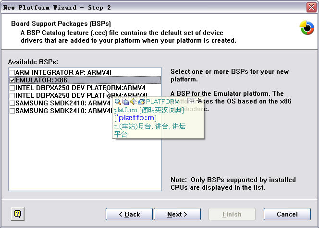Click the phonetic transcription in the popup
The width and height of the screenshot is (319, 228).
(x=135, y=118)
